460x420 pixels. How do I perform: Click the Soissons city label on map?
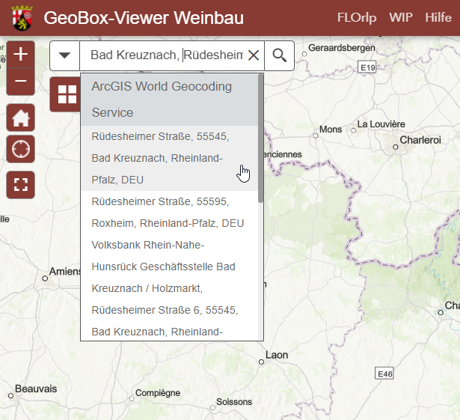[x=234, y=402]
